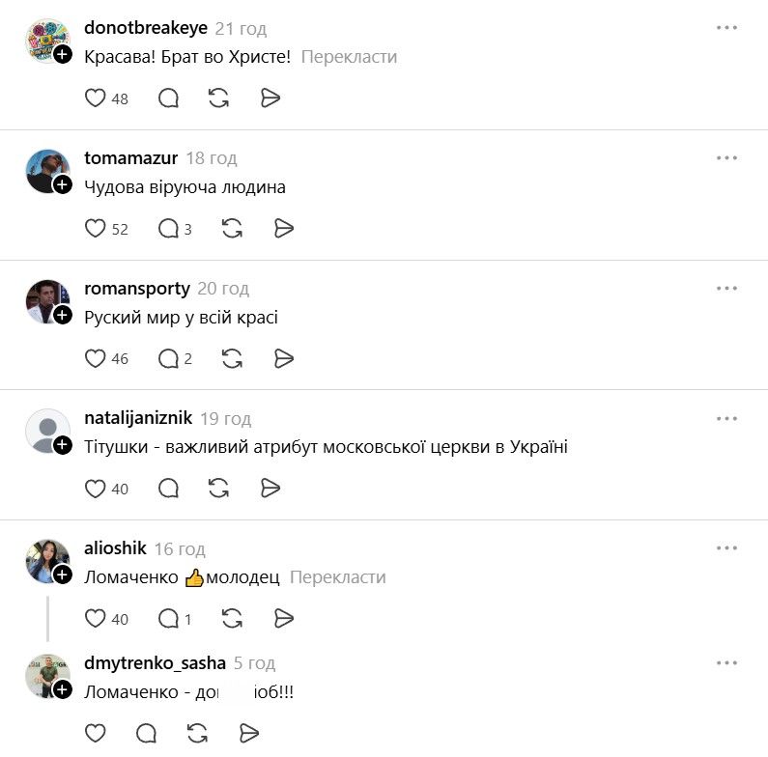Reply to natalijaniznik's comment
This screenshot has width=768, height=757.
coord(168,489)
